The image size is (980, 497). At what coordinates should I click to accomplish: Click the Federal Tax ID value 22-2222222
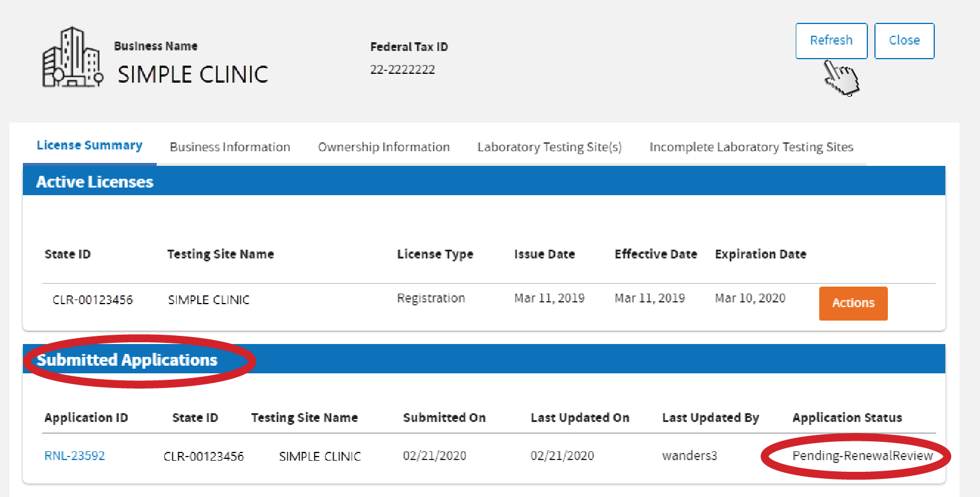(x=402, y=70)
